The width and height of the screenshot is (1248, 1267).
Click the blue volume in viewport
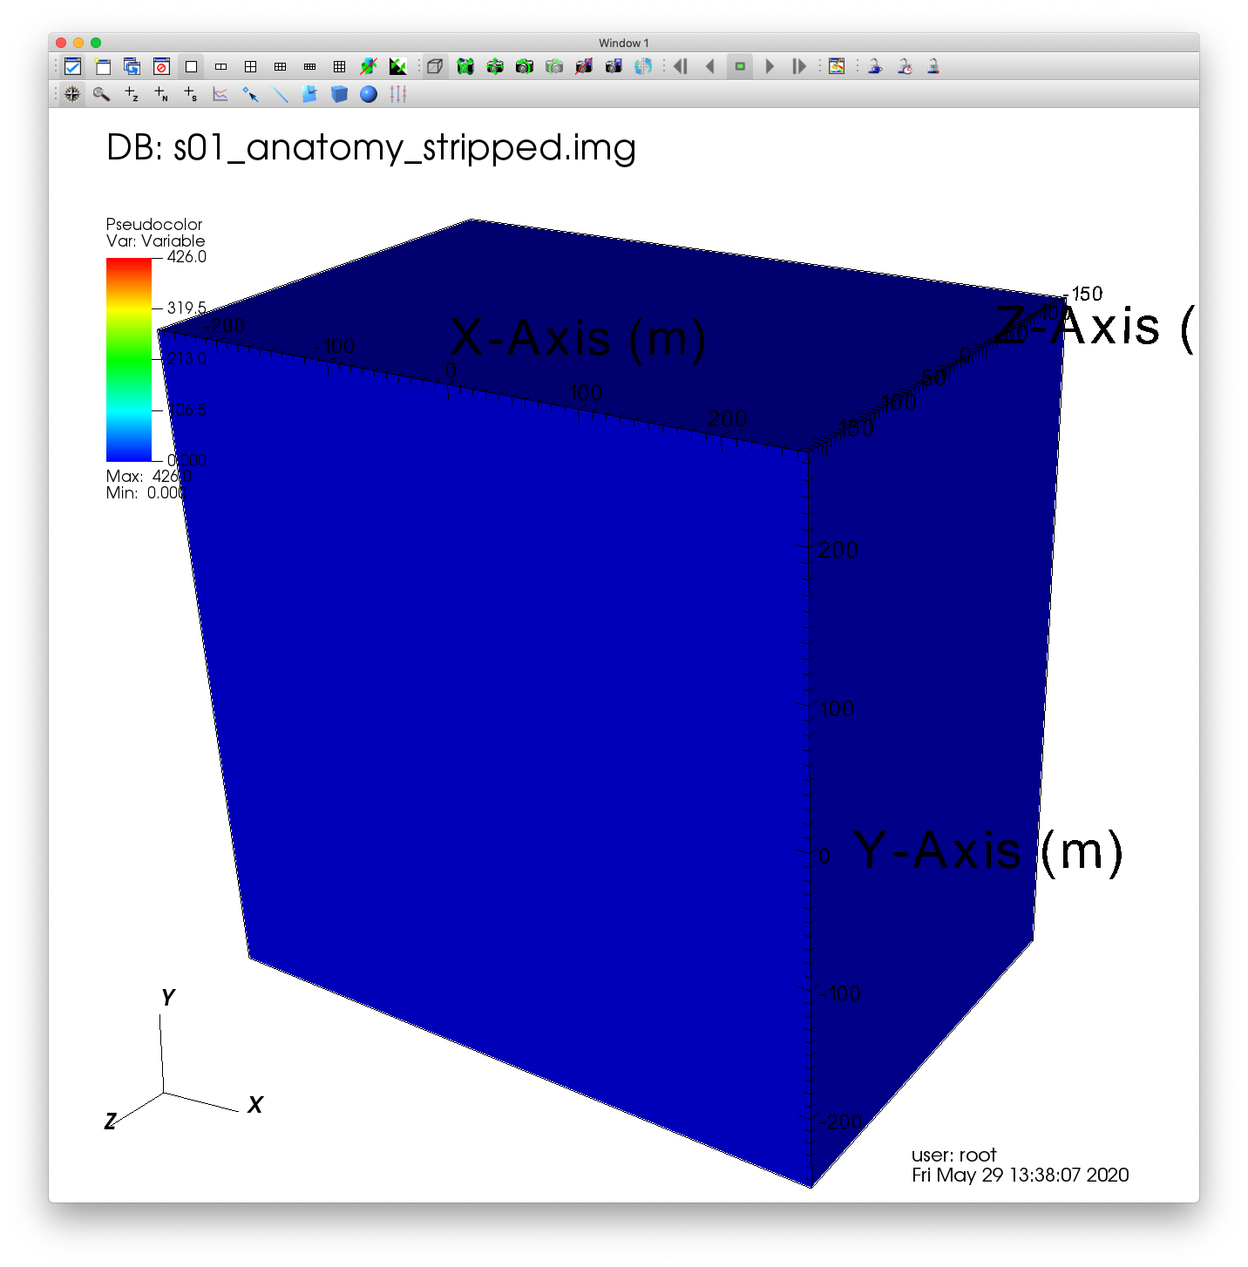tap(523, 697)
